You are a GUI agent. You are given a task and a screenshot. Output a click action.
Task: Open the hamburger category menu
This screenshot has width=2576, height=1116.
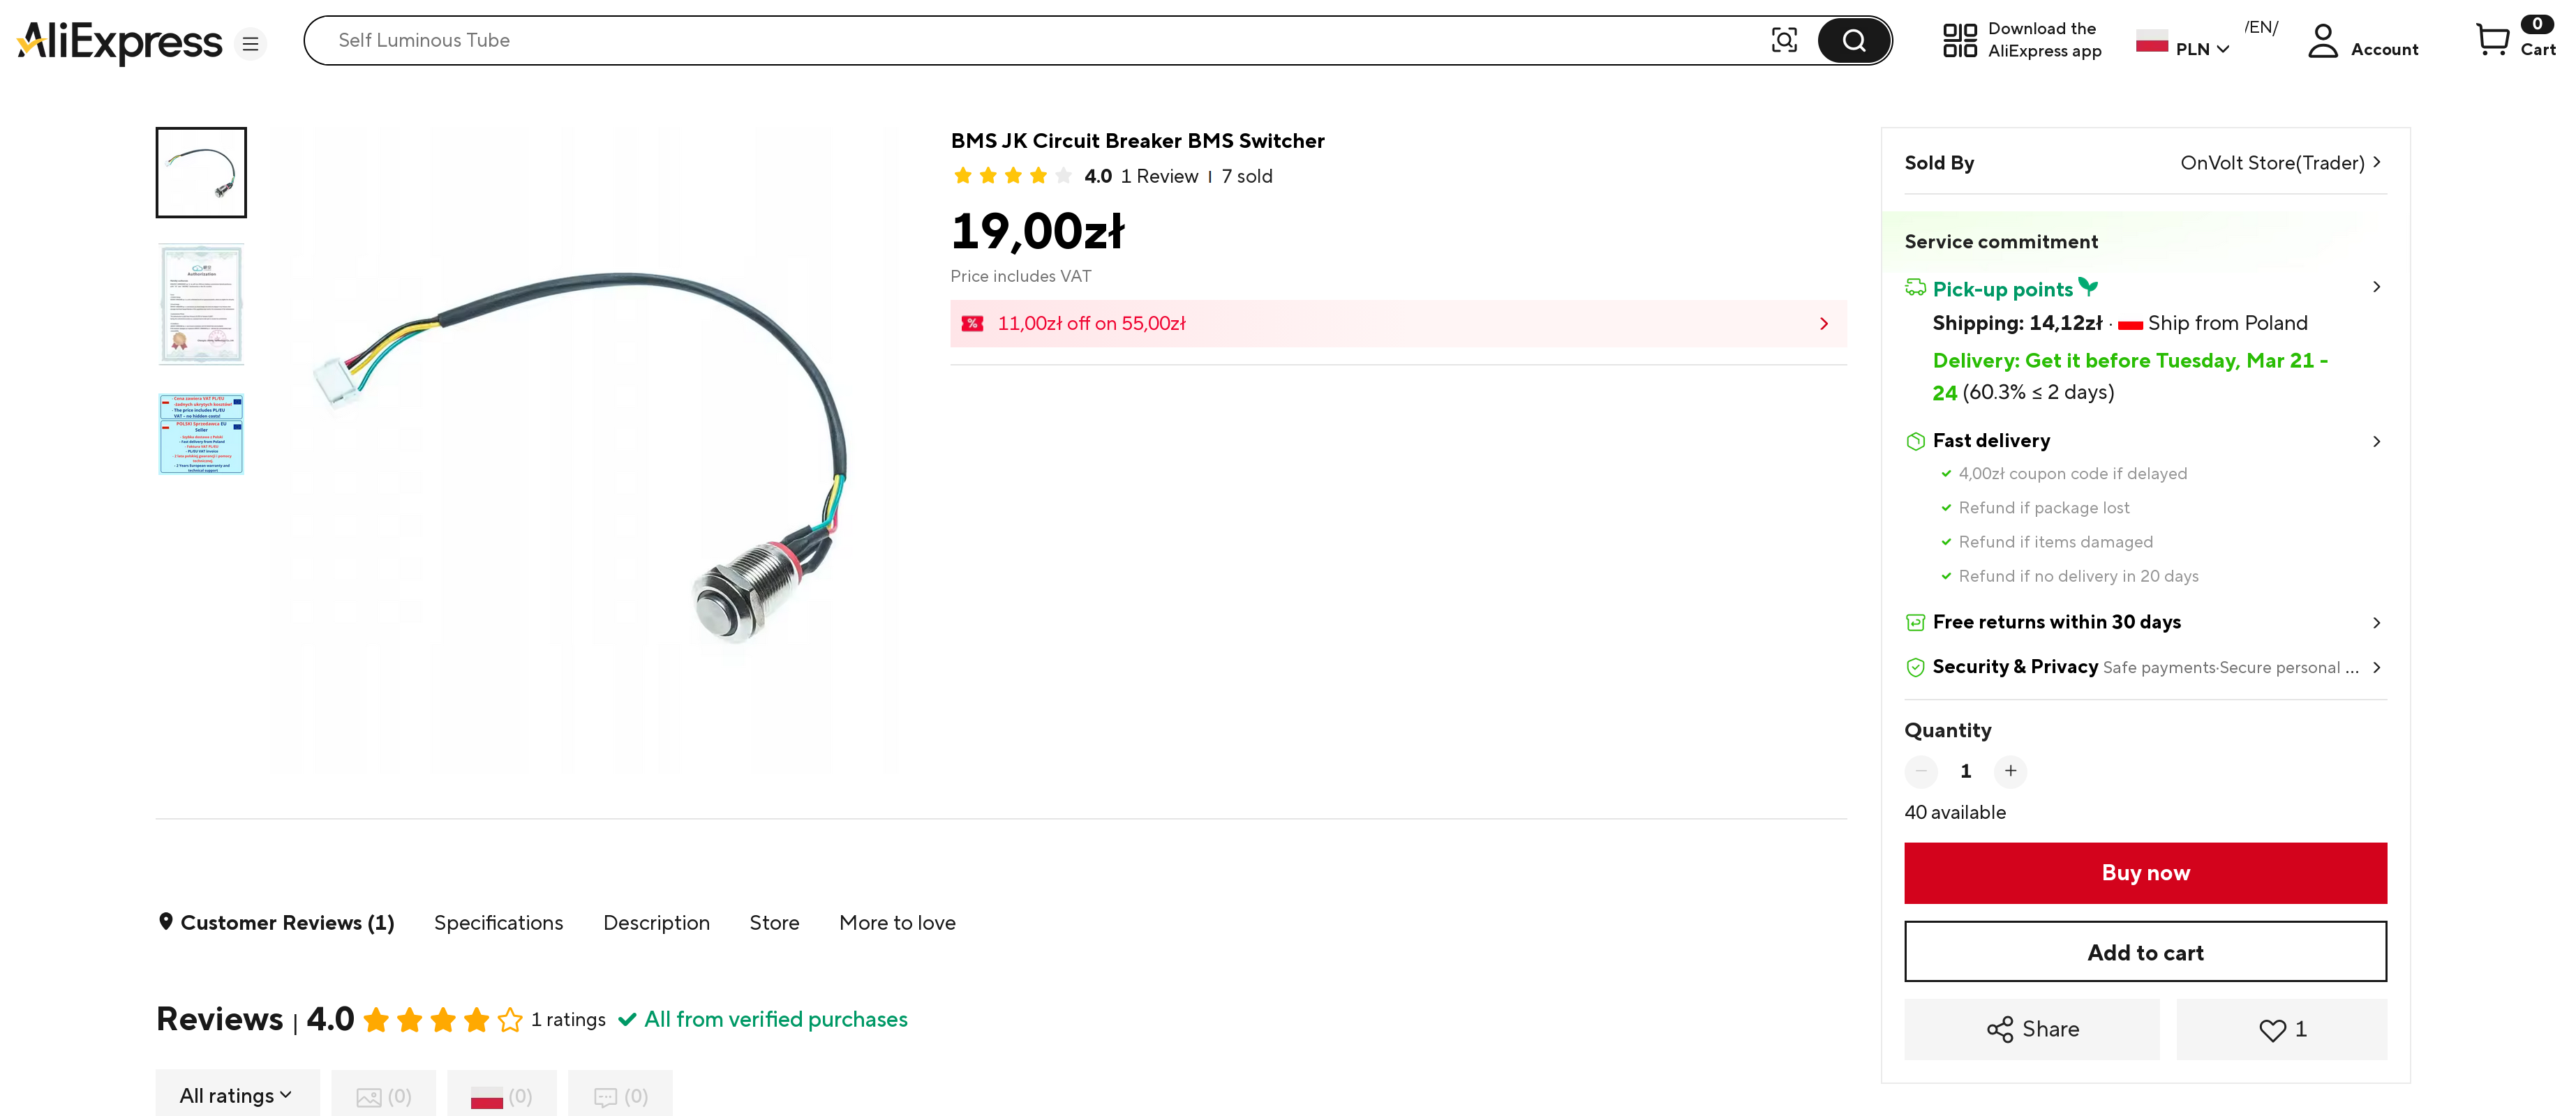tap(250, 44)
